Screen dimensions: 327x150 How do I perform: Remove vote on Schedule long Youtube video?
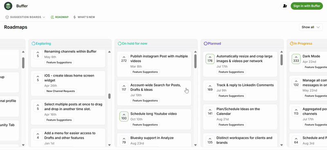(124, 117)
